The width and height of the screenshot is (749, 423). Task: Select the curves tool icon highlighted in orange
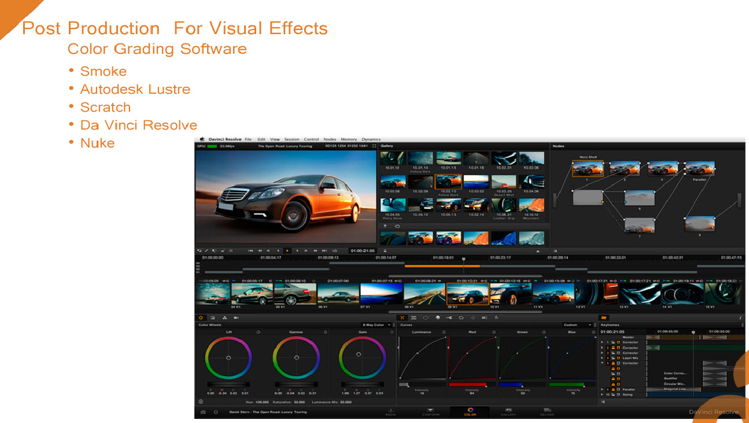click(x=402, y=318)
